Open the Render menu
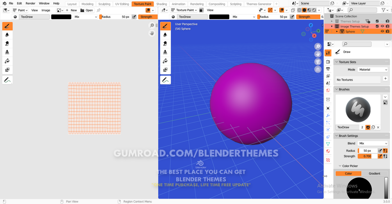Image resolution: width=392 pixels, height=204 pixels. point(30,4)
